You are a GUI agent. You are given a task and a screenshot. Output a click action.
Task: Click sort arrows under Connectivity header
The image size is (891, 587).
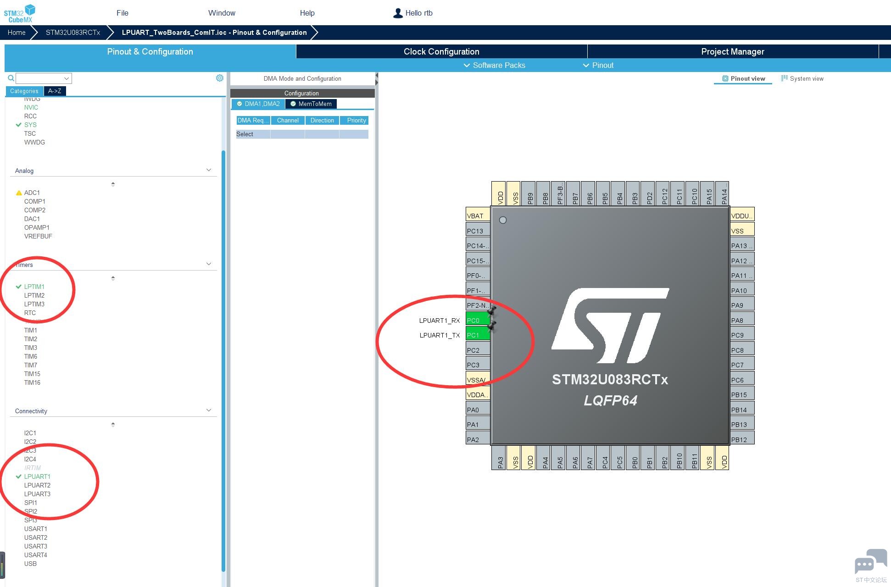tap(113, 425)
